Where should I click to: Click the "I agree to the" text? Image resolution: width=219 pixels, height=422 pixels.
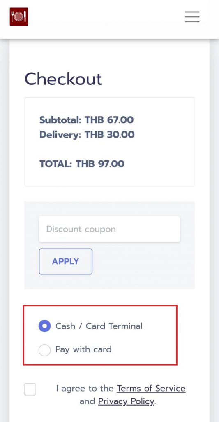(x=85, y=388)
